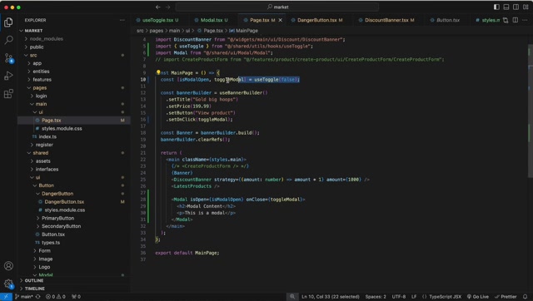Click remote window icon in status bar

6,297
